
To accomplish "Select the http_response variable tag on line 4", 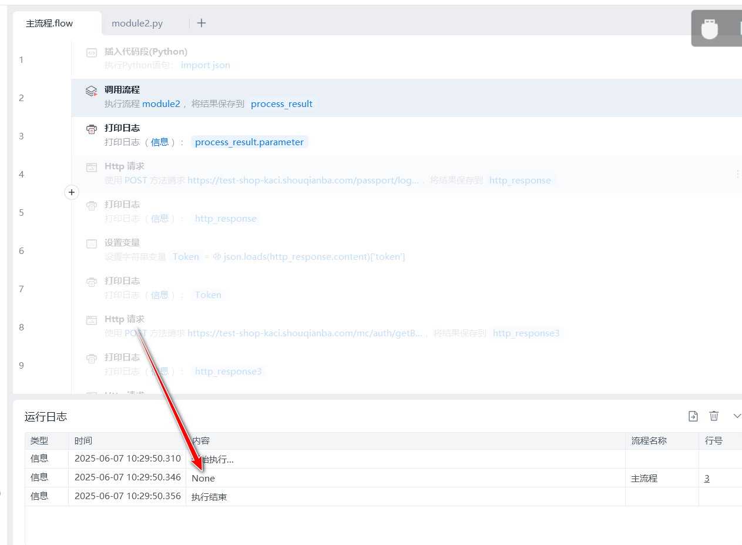I will click(x=520, y=180).
